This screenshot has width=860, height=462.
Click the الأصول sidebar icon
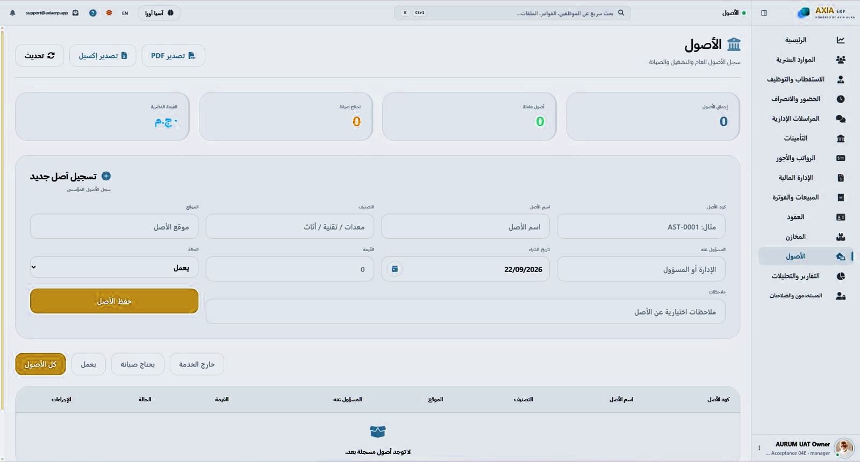841,256
